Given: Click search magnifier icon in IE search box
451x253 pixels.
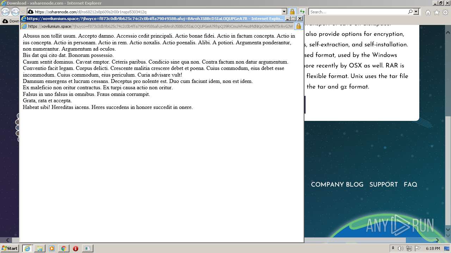Looking at the screenshot, I should tap(410, 12).
